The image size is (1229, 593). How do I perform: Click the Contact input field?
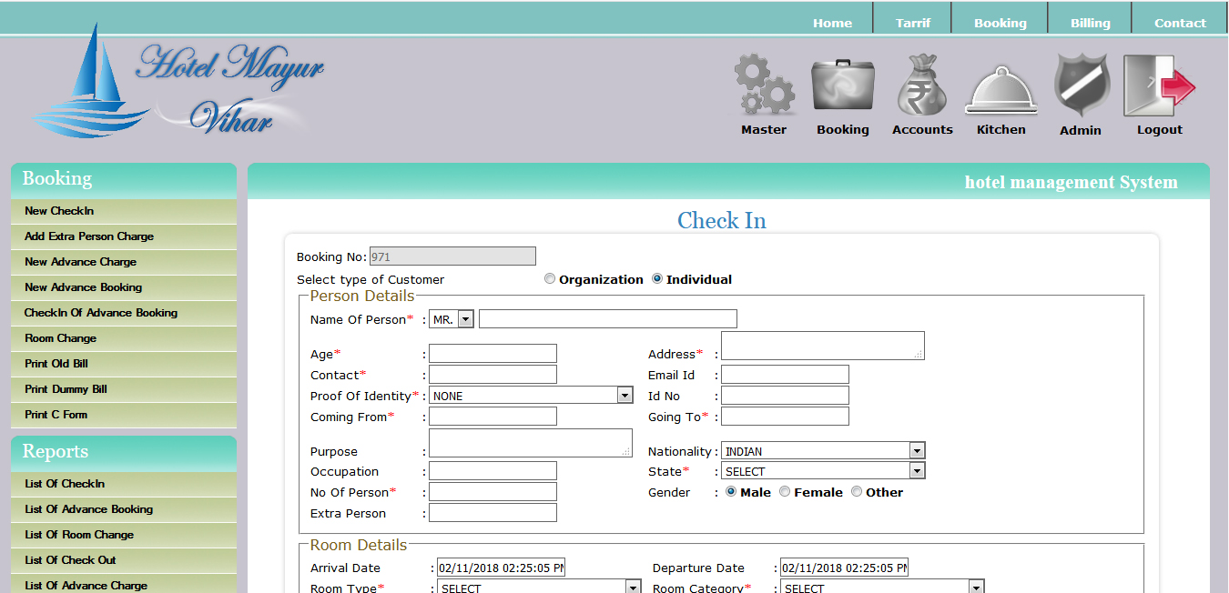[493, 375]
